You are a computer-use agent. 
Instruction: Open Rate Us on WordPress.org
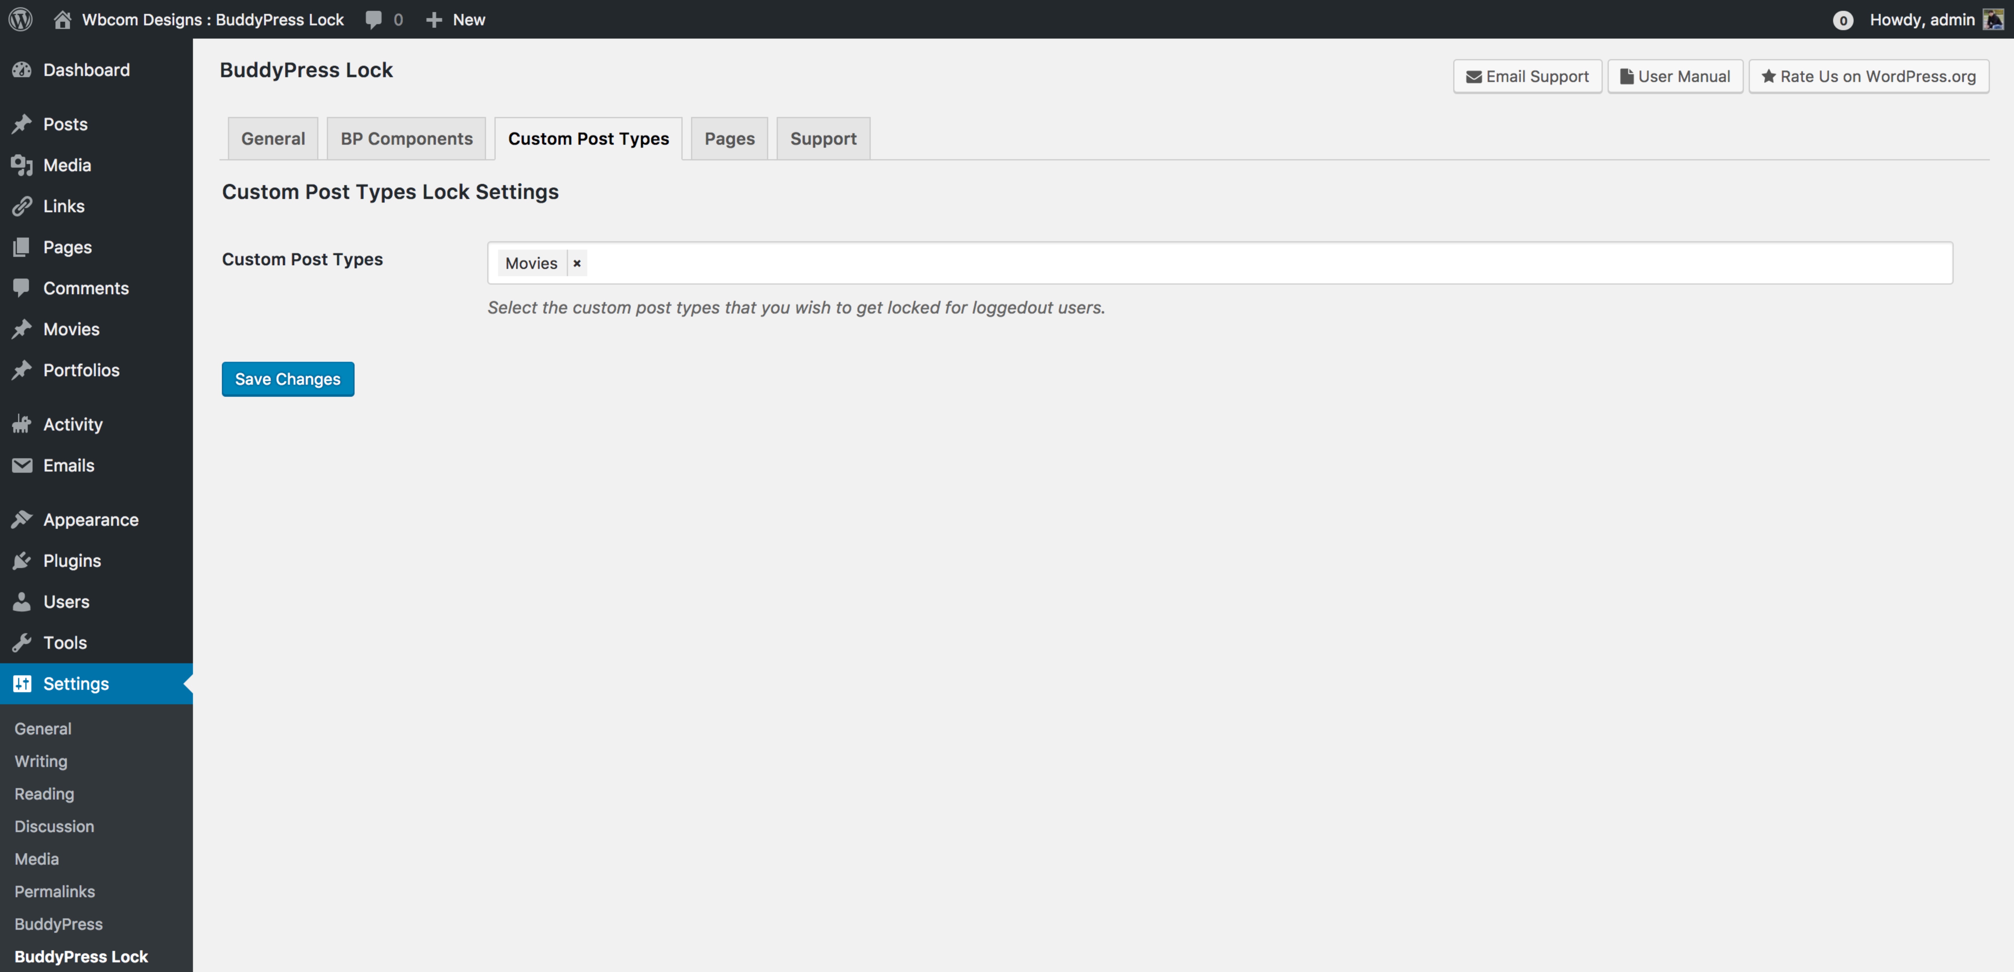tap(1869, 76)
